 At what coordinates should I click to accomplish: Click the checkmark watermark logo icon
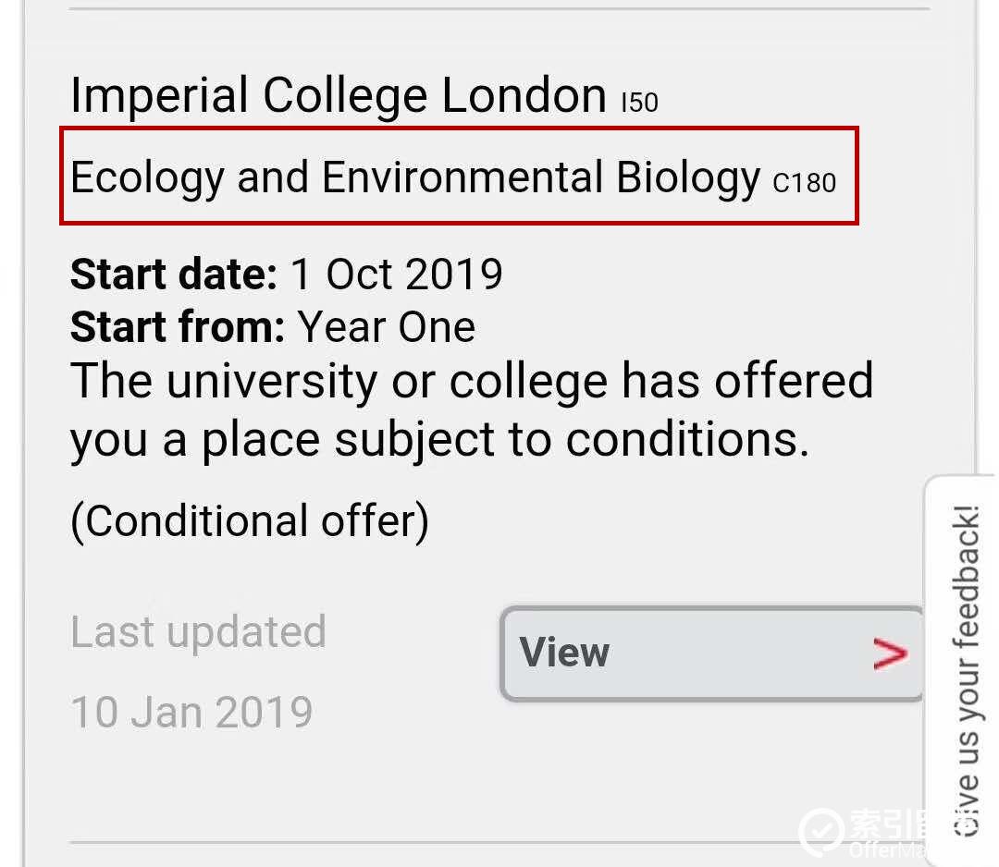[821, 831]
